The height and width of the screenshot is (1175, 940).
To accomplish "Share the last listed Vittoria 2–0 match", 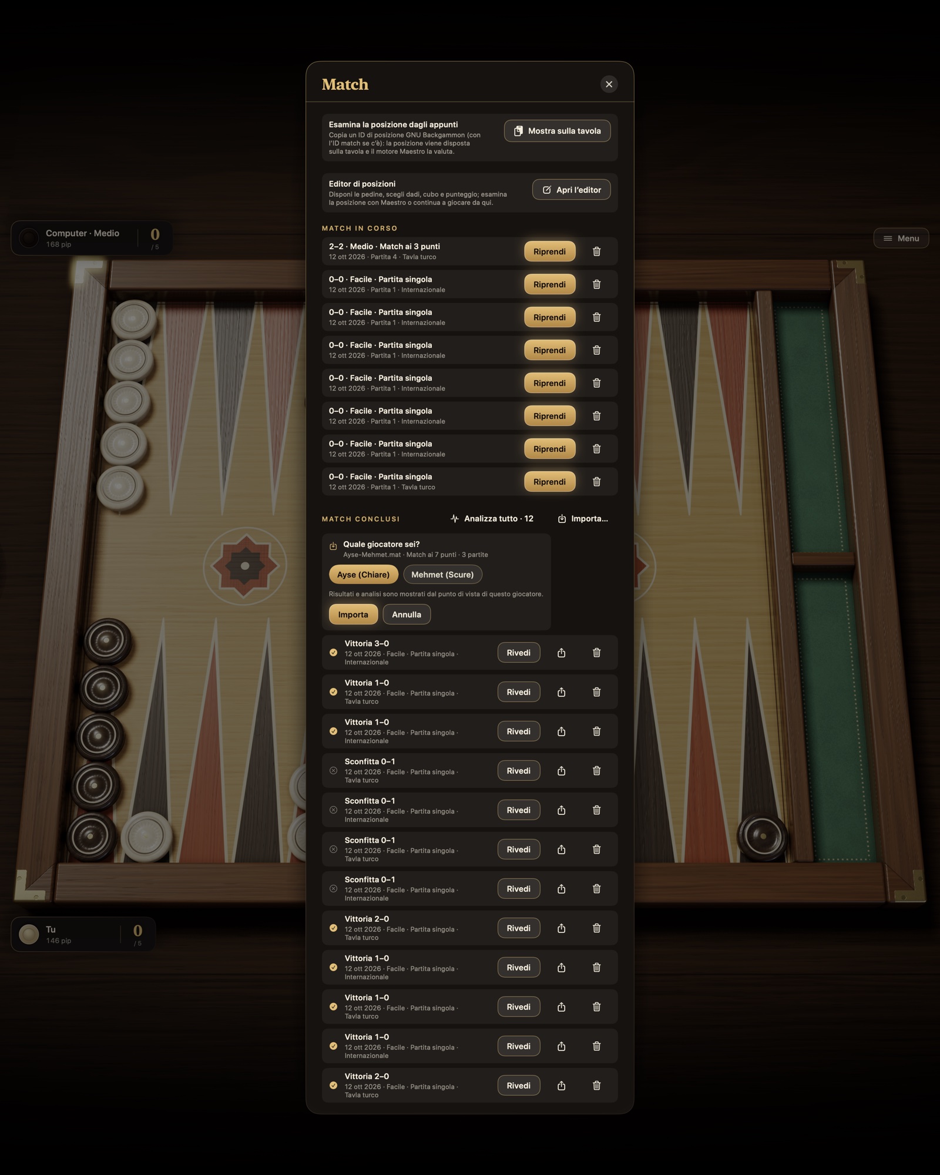I will [561, 1086].
